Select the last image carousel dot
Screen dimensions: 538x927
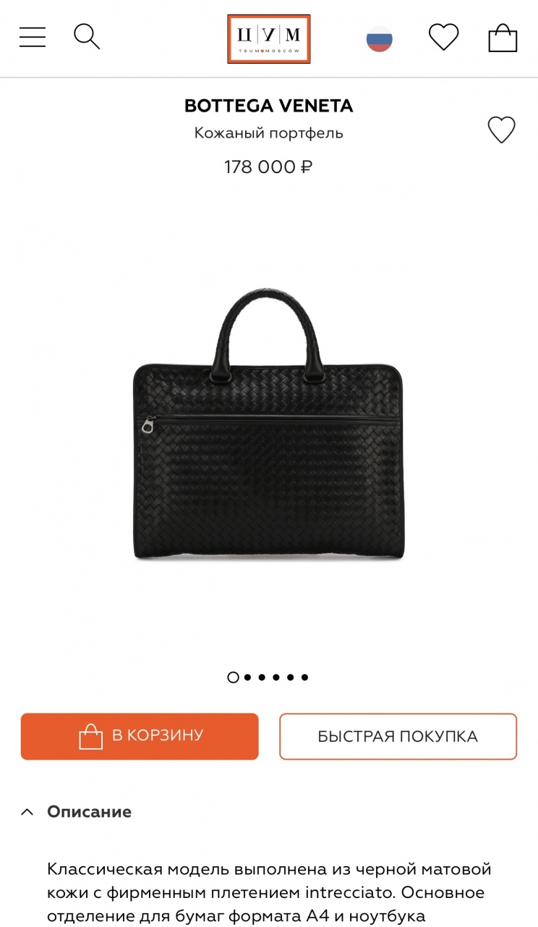[x=304, y=677]
